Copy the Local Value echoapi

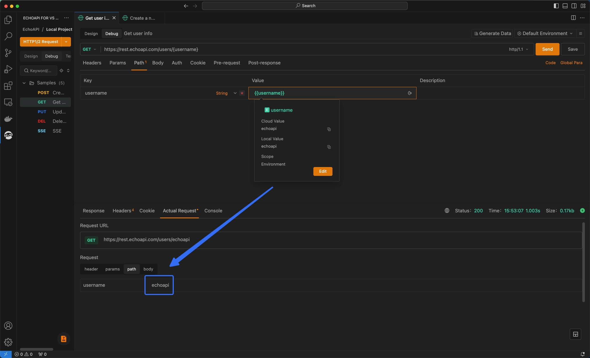[x=329, y=147]
